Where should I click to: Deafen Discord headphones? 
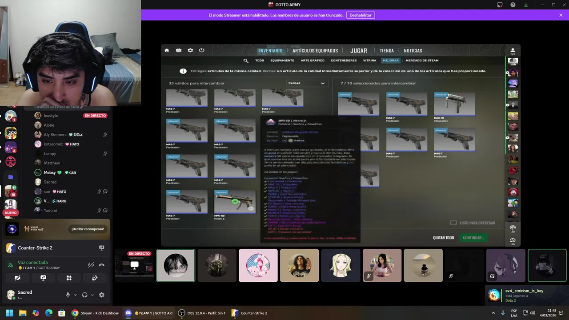click(x=85, y=295)
